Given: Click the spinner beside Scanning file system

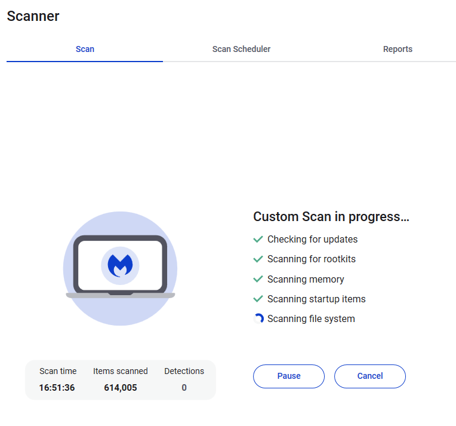Looking at the screenshot, I should 258,318.
